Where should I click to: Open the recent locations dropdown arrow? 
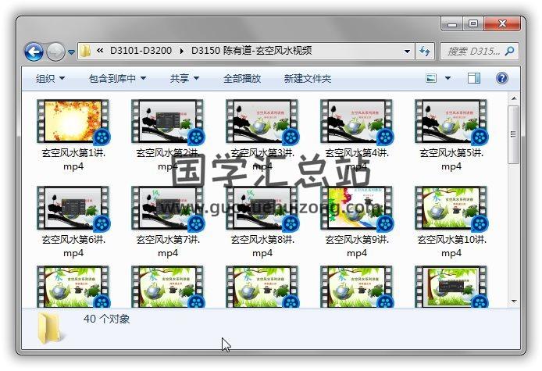[x=71, y=52]
